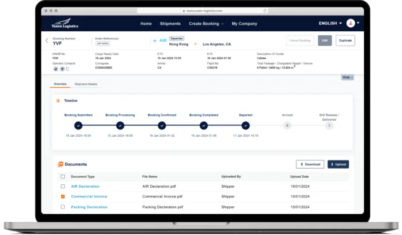Viewport: 402px width, 235px height.
Task: Open the ENGLISH language dropdown
Action: (330, 24)
